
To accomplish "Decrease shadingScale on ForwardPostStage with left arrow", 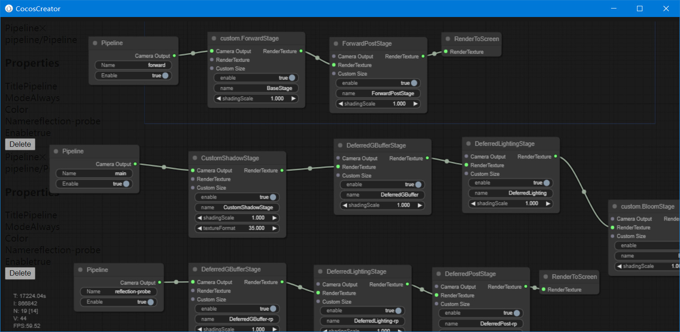I will click(x=340, y=104).
